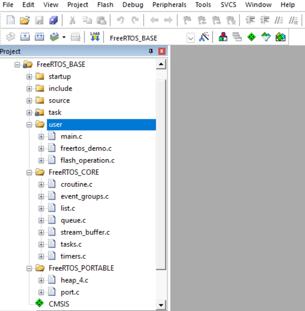Expand the task folder
This screenshot has width=305, height=311.
click(29, 113)
